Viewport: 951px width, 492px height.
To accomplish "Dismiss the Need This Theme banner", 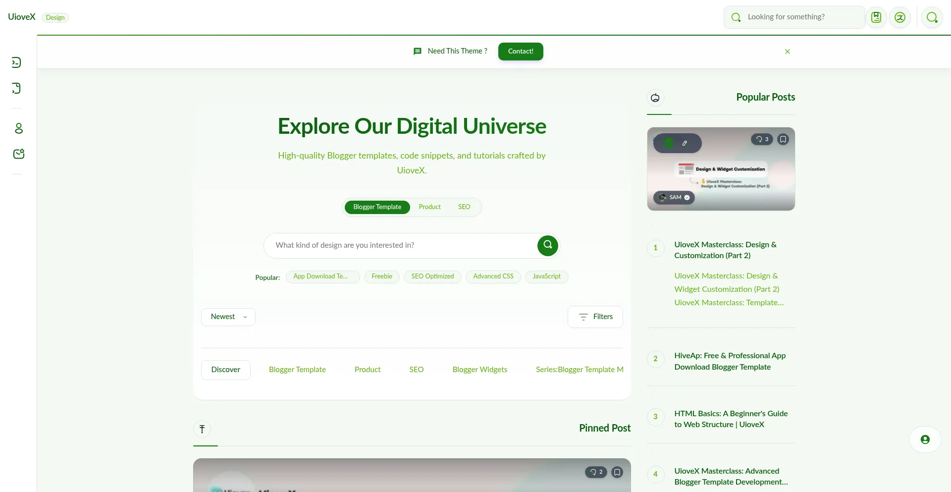I will point(787,52).
